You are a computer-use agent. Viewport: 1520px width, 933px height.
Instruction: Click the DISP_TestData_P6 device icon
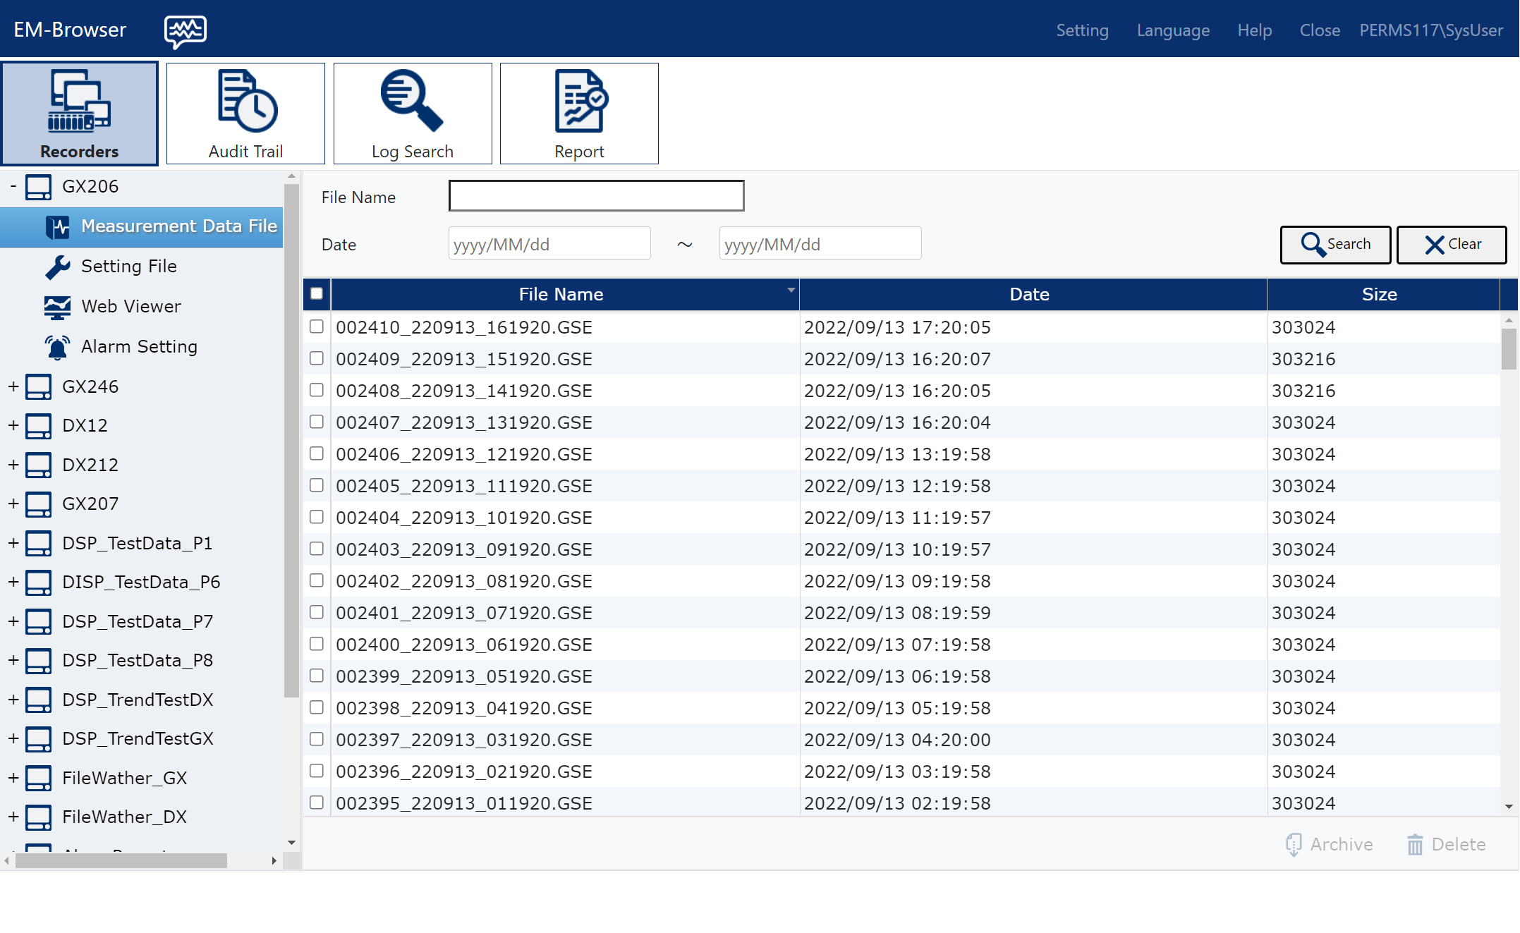coord(38,583)
